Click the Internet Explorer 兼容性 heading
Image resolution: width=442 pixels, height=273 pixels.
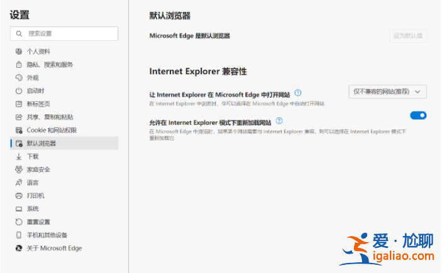coord(198,72)
